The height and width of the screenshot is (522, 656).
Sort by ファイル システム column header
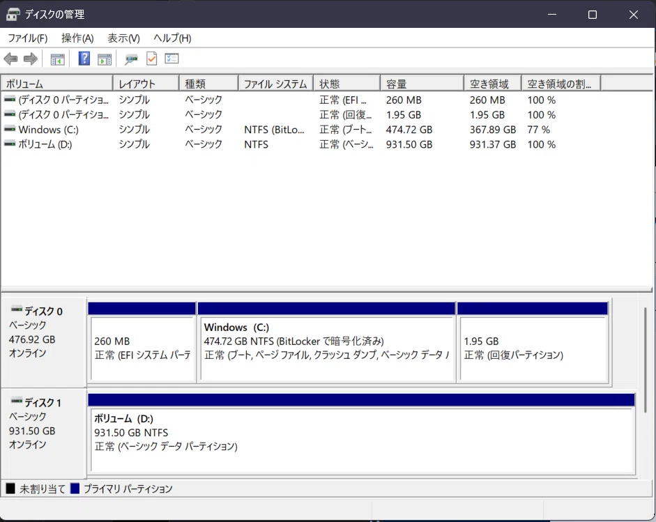click(275, 84)
